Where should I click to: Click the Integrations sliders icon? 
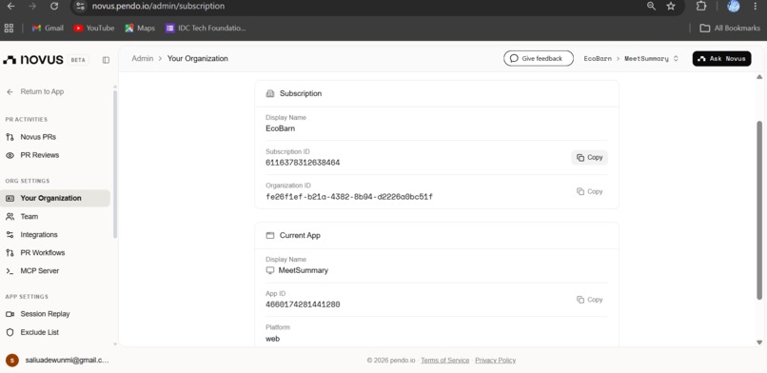pos(10,235)
